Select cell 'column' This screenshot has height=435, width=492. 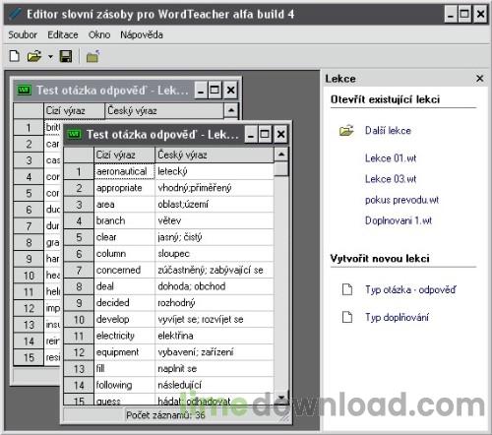[124, 254]
